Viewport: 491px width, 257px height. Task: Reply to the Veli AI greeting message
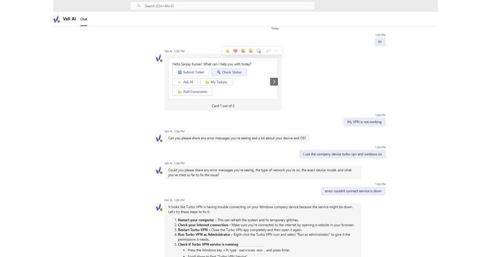pyautogui.click(x=268, y=51)
